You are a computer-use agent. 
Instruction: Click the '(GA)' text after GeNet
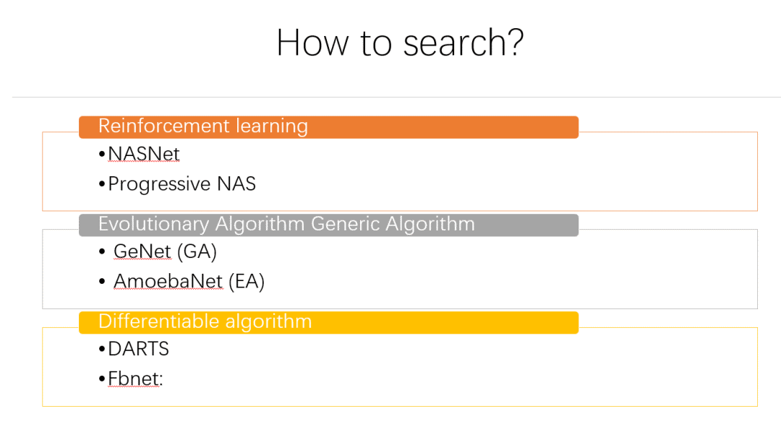pos(200,251)
